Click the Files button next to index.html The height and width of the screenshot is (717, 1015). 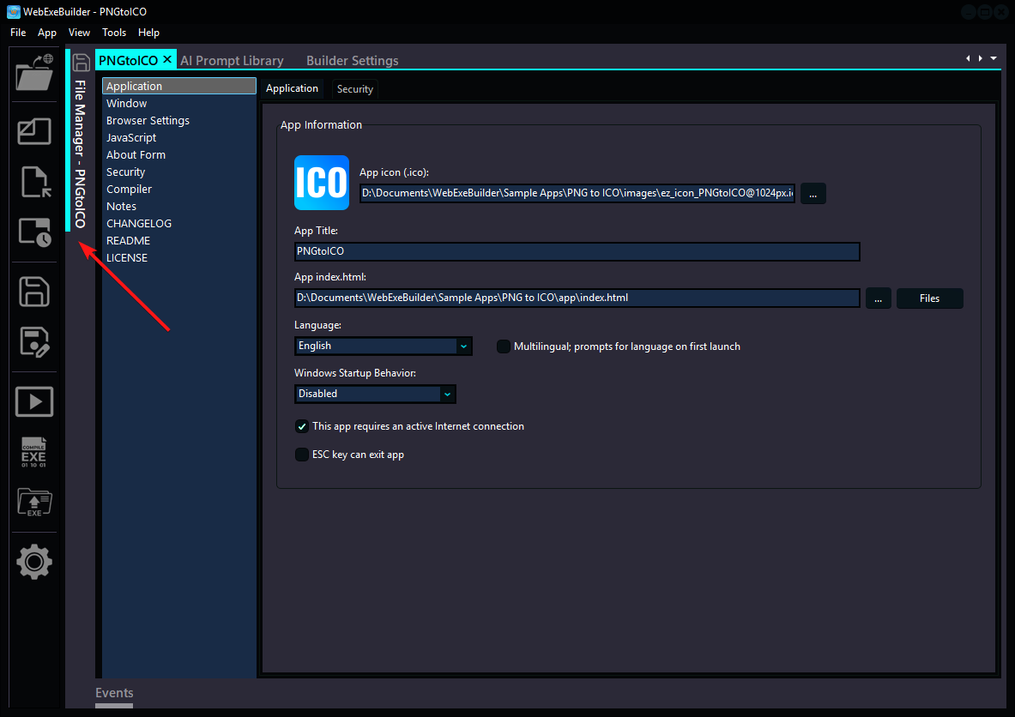(x=929, y=298)
